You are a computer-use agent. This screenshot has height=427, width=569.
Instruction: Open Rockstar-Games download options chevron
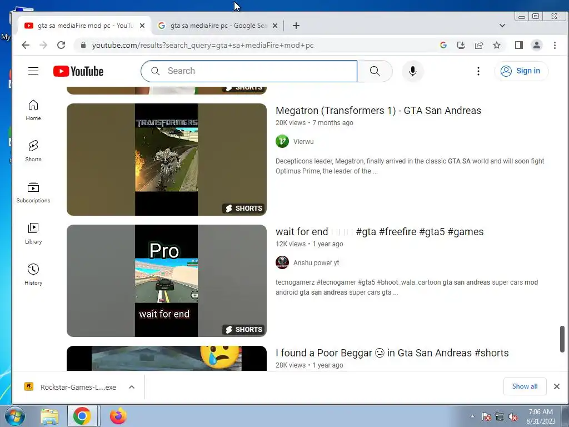tap(132, 387)
